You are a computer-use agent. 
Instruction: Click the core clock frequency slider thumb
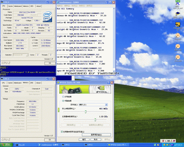[86, 112]
